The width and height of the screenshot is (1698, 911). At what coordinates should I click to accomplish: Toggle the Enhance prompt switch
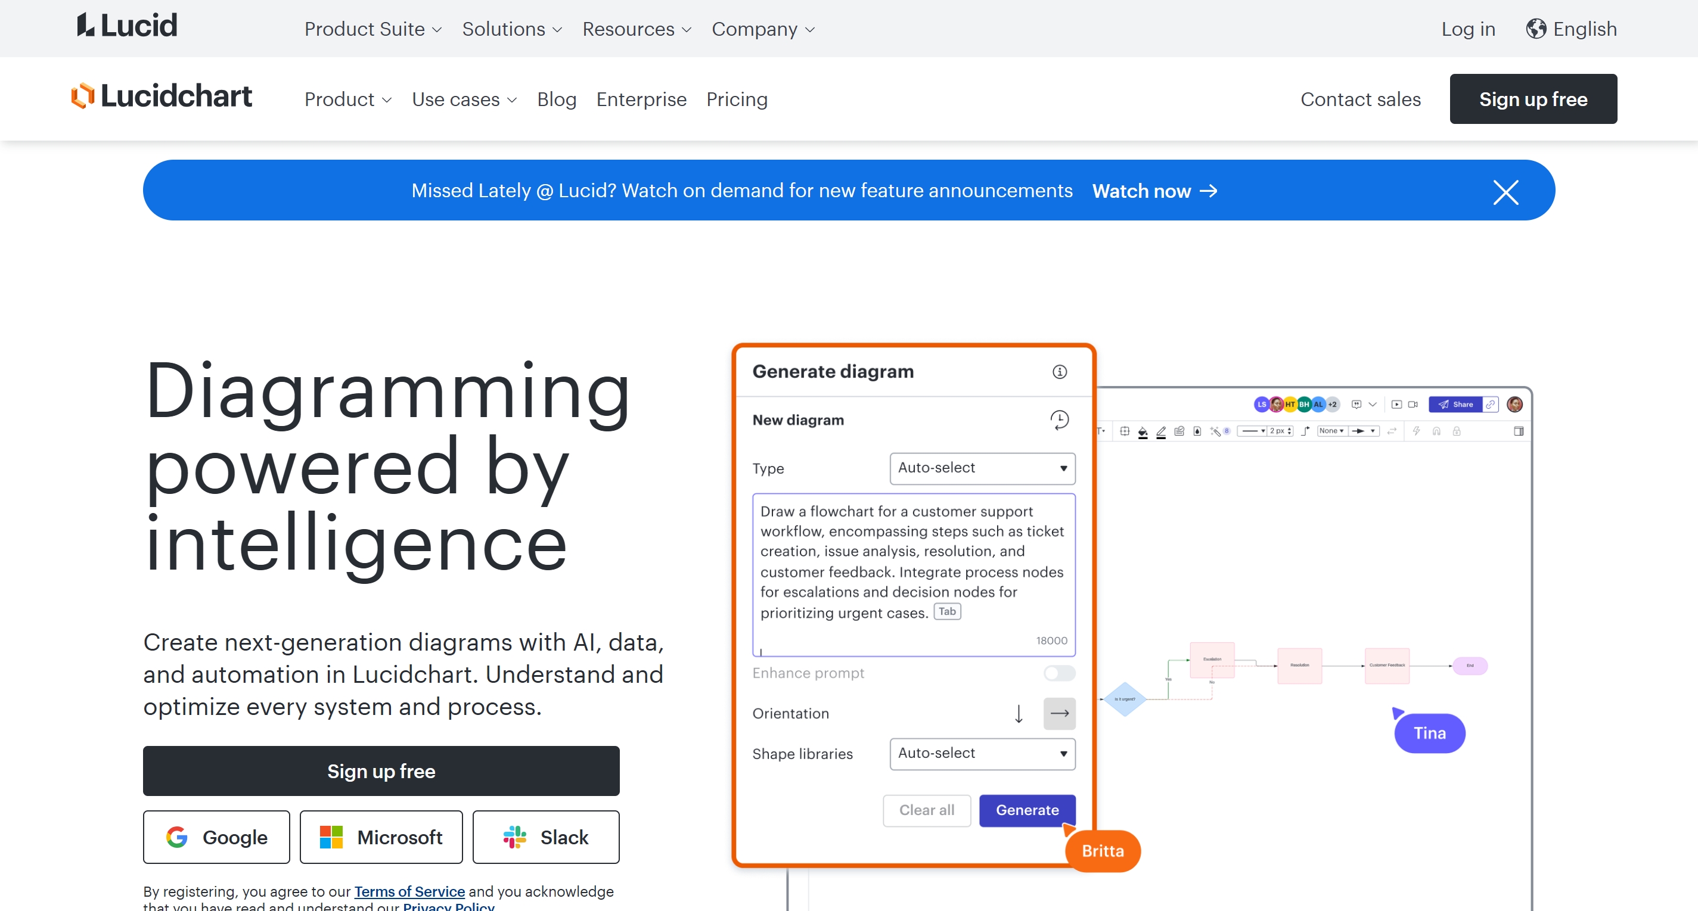pos(1059,673)
